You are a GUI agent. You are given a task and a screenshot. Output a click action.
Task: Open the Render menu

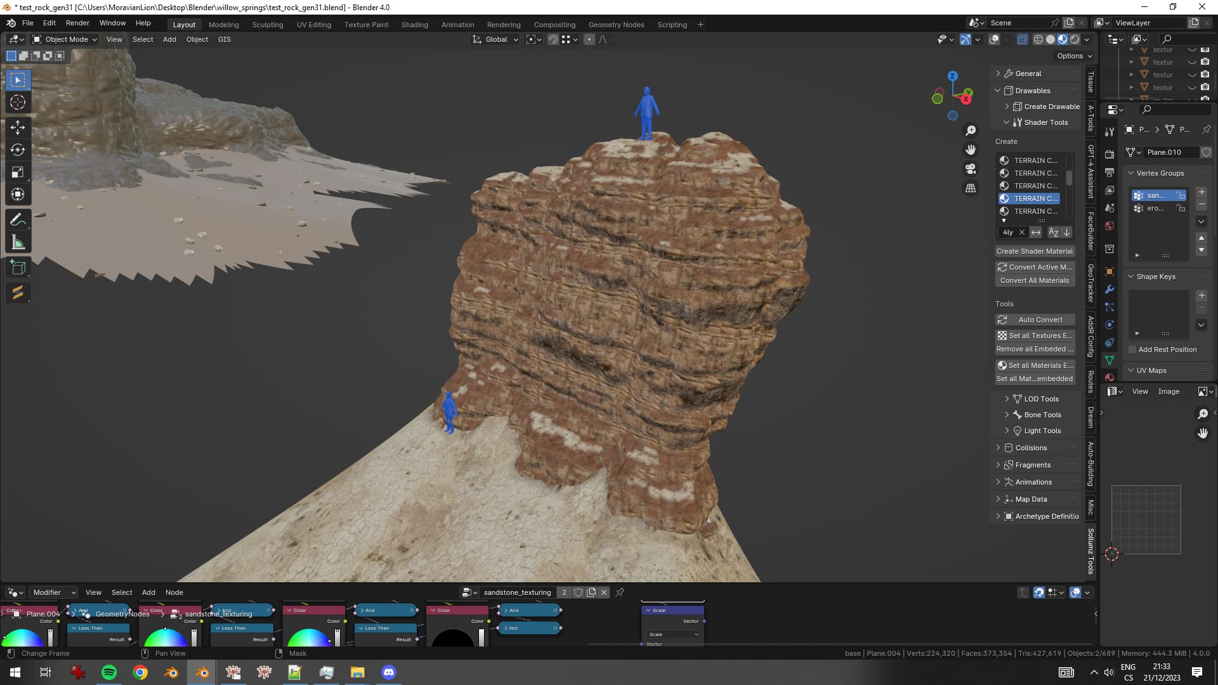(x=77, y=23)
